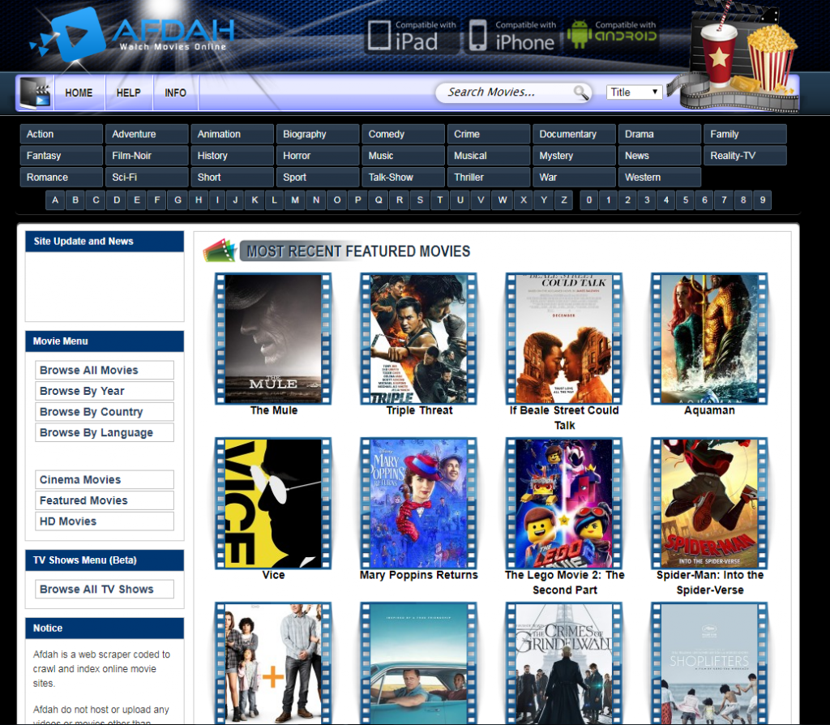Click the Mary Poppins Returns title link
The width and height of the screenshot is (830, 725).
pos(419,575)
